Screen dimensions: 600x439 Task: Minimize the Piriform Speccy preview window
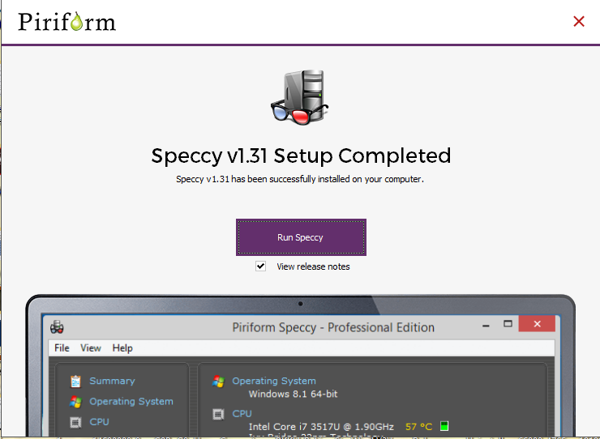[x=486, y=326]
